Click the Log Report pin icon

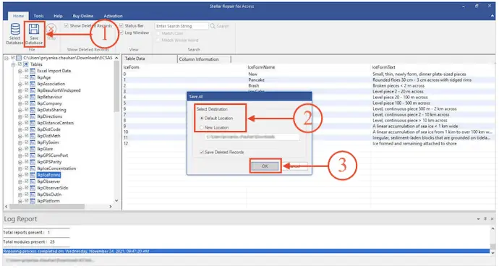point(485,218)
